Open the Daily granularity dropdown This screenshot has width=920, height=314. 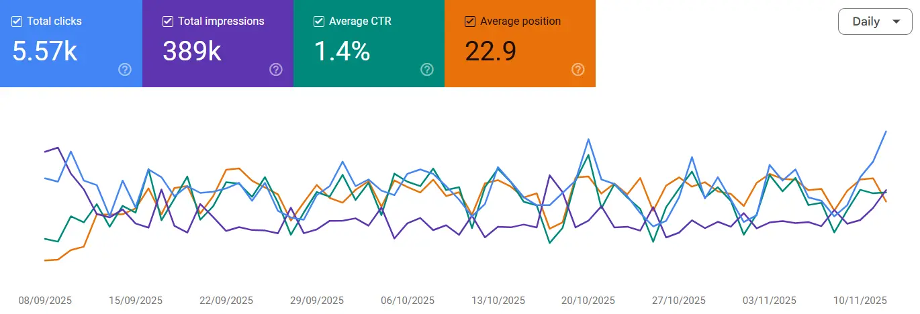tap(874, 21)
